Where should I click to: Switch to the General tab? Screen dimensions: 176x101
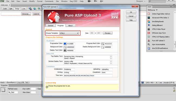51,26
